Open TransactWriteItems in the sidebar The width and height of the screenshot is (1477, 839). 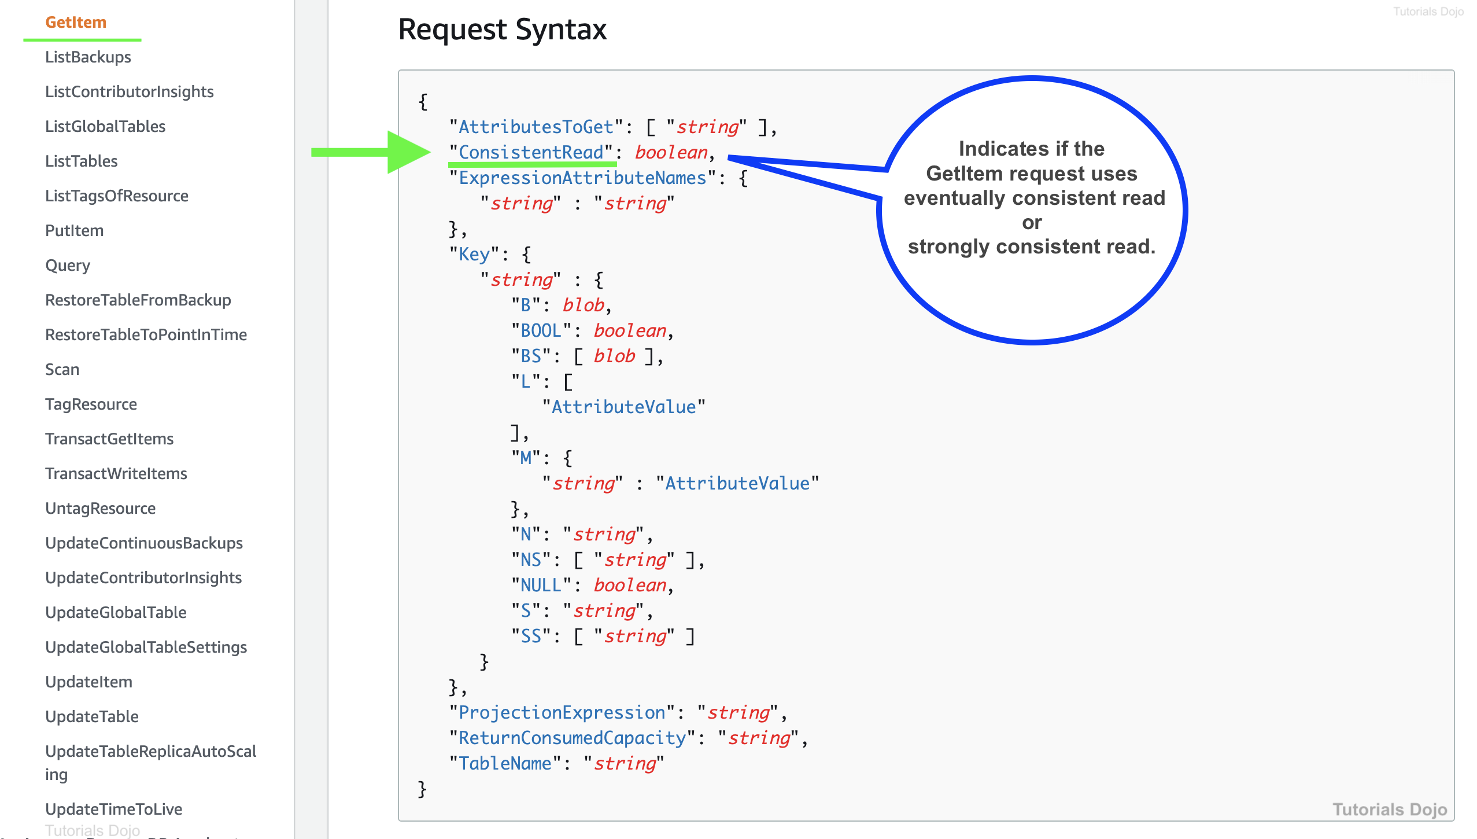click(x=116, y=473)
